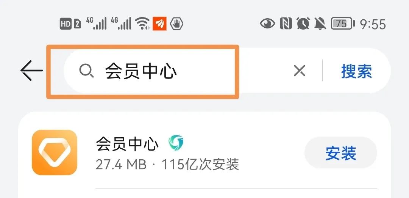Image resolution: width=409 pixels, height=198 pixels.
Task: Tap the alarm clock status icon
Action: coord(303,24)
